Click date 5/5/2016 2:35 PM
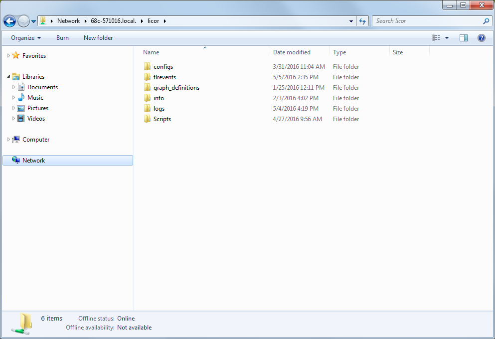495x339 pixels. tap(296, 77)
